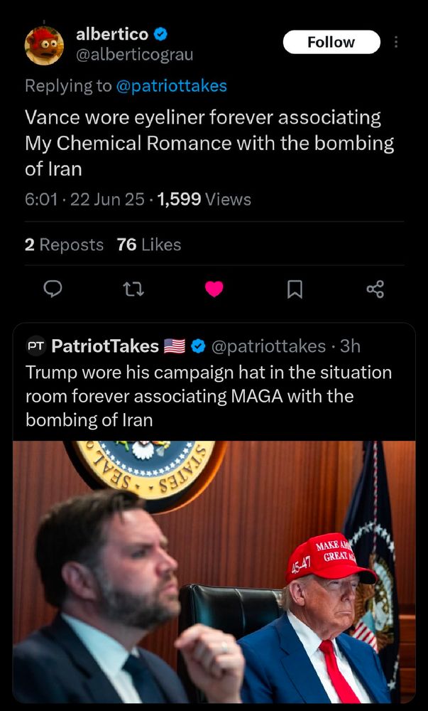Viewport: 428px width, 711px height.
Task: Open the share icon options
Action: pos(375,289)
